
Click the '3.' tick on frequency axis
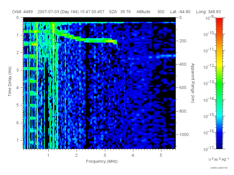point(105,155)
